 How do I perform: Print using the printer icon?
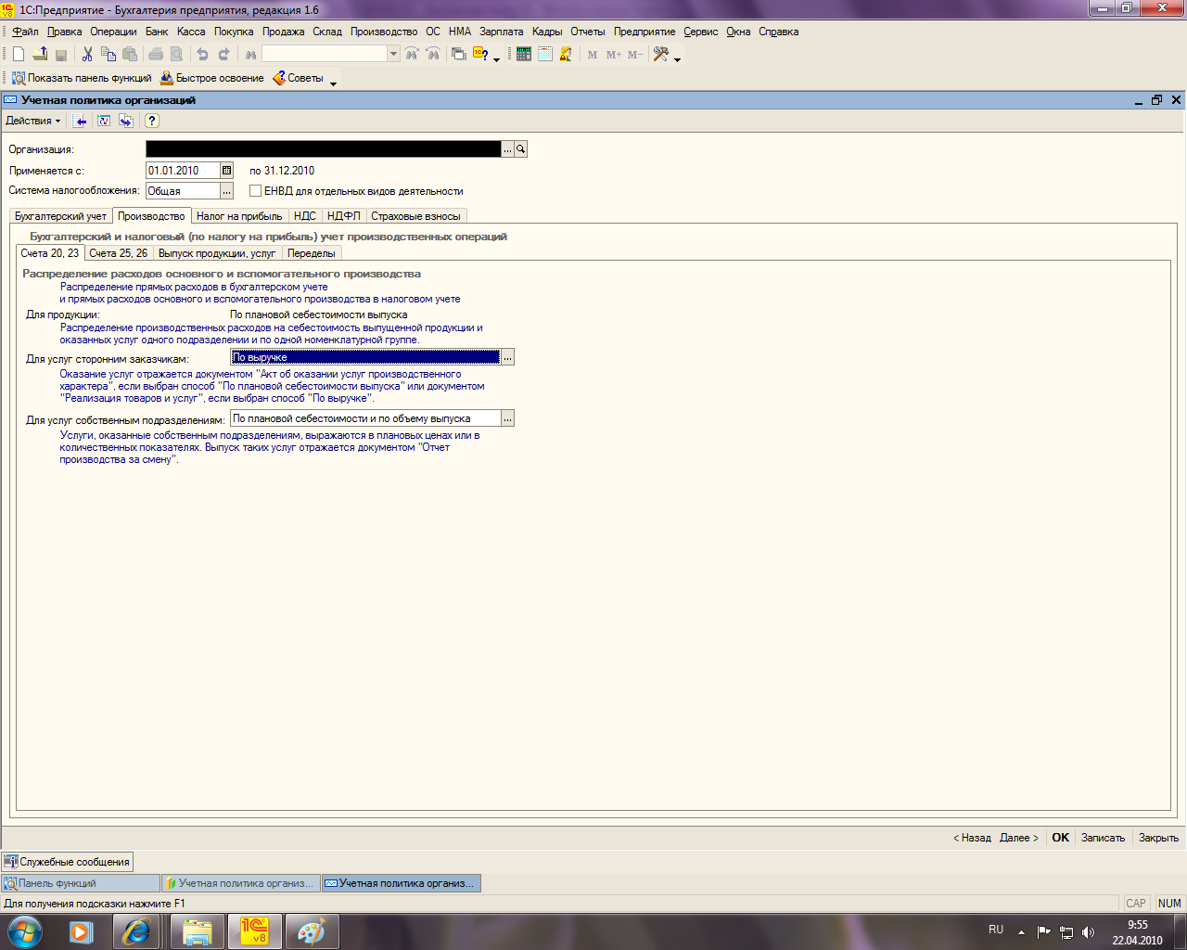point(155,55)
